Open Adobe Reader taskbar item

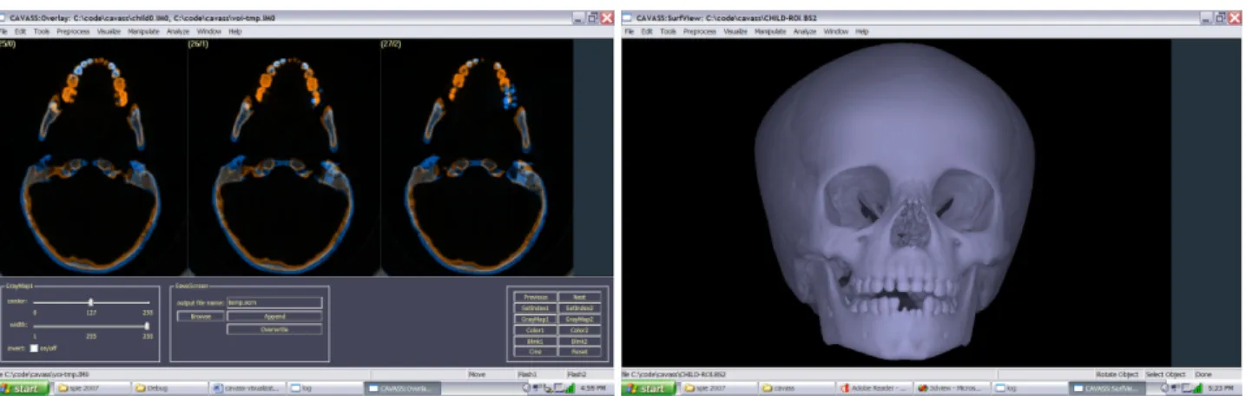(x=874, y=389)
